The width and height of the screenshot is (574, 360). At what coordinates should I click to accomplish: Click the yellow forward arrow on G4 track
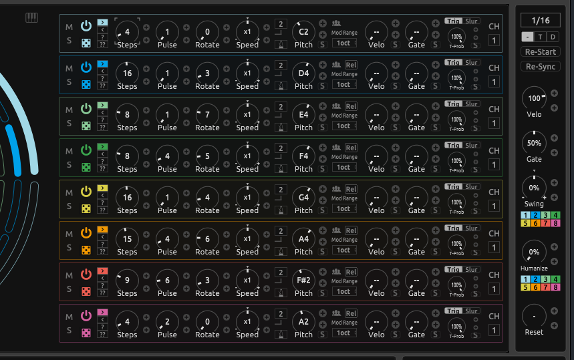click(102, 188)
